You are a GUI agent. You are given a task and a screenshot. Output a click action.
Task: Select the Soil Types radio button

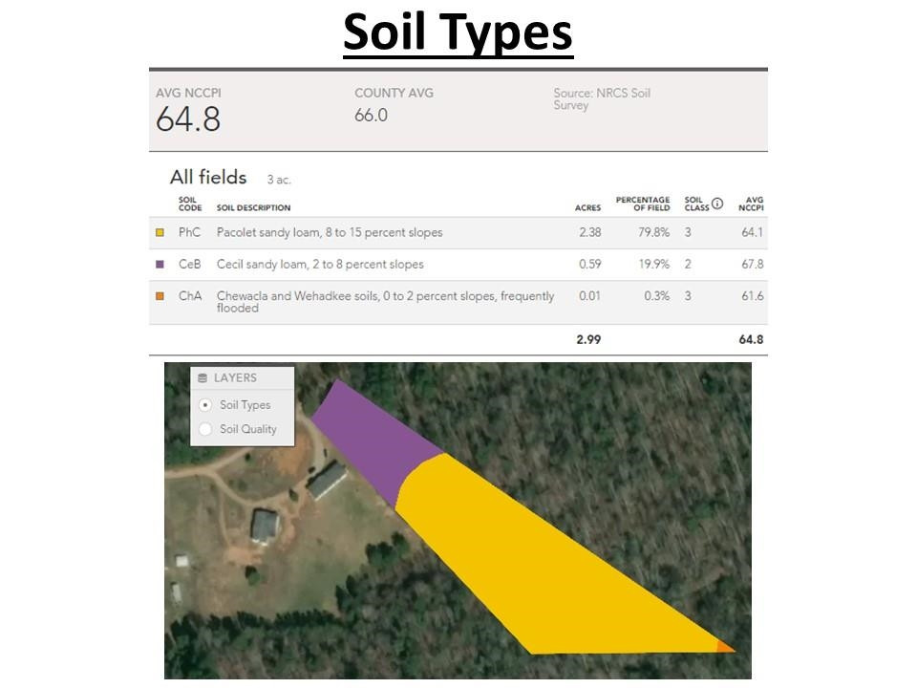pos(205,405)
